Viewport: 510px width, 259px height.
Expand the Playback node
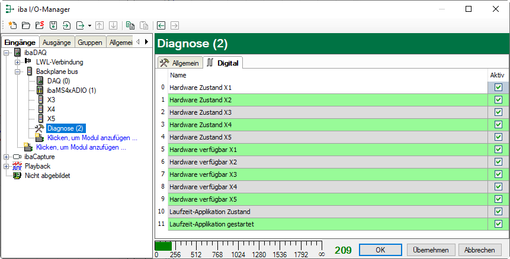click(x=6, y=166)
